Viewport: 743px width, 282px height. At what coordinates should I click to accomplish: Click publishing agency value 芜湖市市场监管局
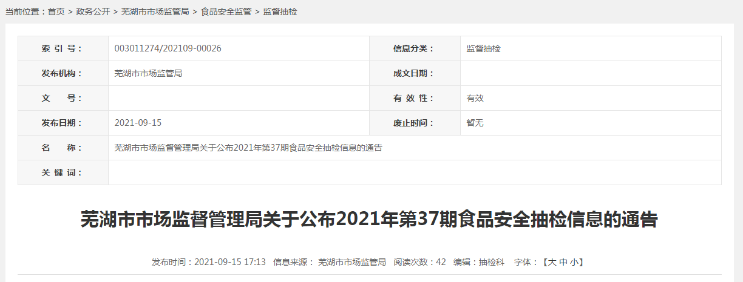pos(148,73)
